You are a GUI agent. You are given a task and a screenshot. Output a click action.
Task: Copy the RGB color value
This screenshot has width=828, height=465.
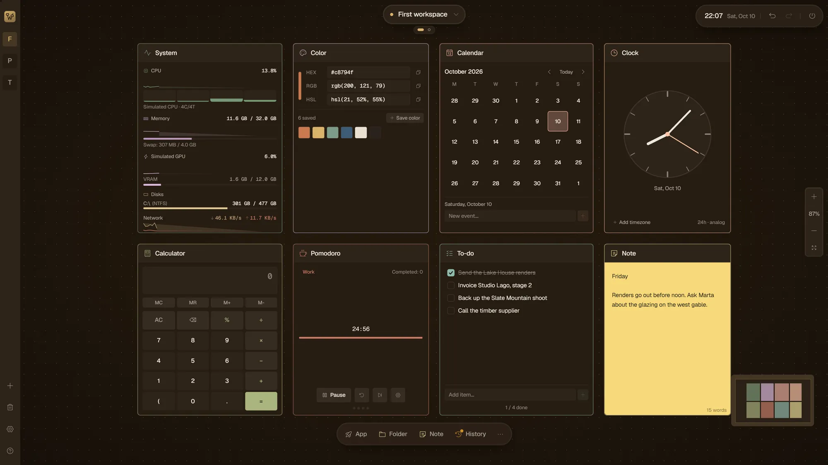[x=418, y=86]
